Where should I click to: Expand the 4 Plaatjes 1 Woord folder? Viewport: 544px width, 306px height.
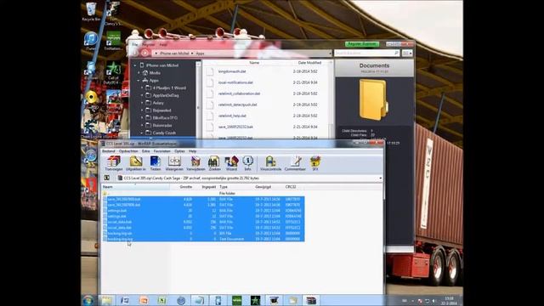[x=142, y=88]
